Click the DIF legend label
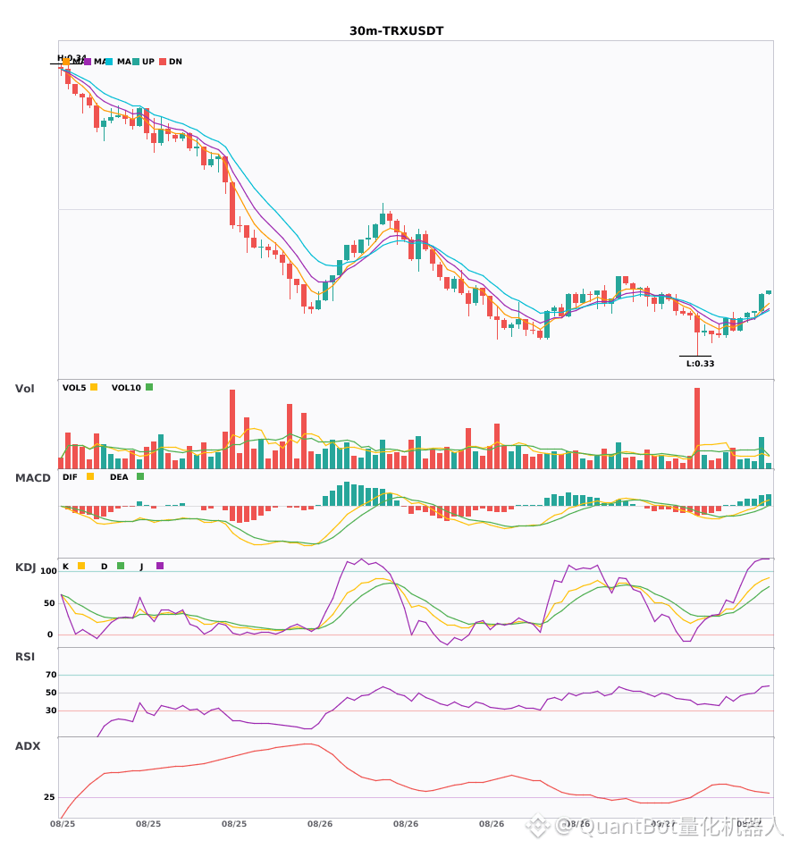Image resolution: width=791 pixels, height=849 pixels. point(70,477)
